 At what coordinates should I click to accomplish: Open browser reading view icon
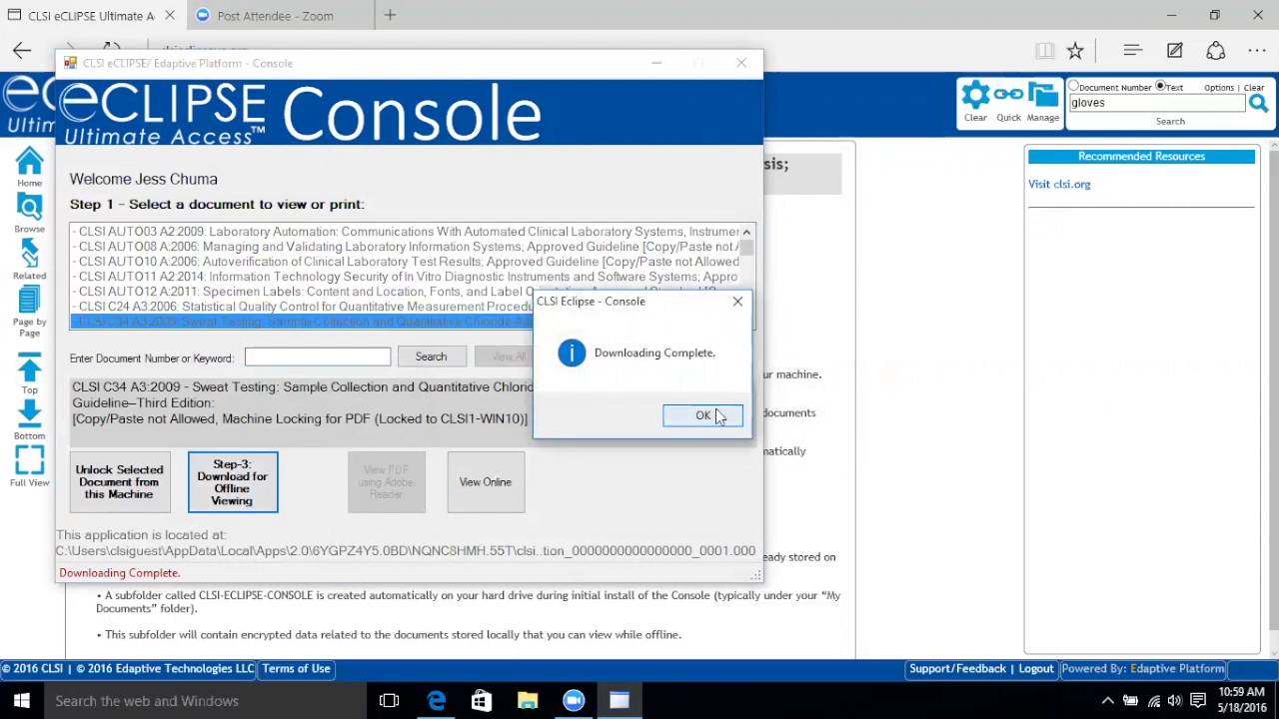[1044, 50]
